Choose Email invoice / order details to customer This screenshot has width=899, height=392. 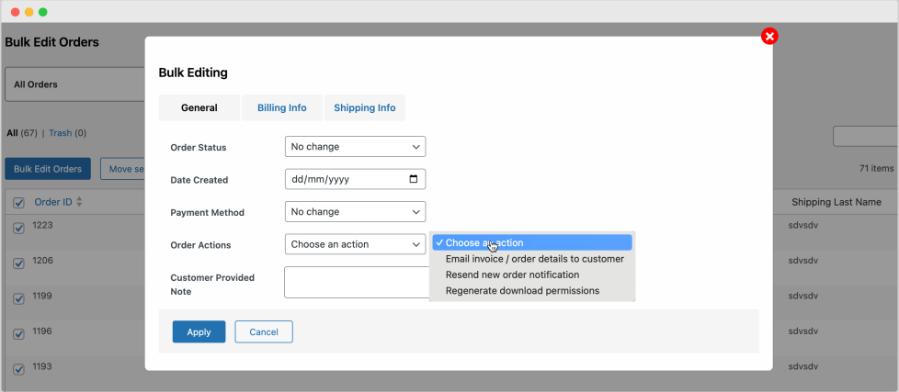[x=534, y=259]
